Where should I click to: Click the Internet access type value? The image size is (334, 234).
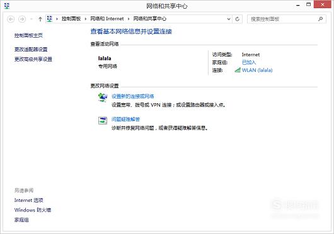point(251,55)
